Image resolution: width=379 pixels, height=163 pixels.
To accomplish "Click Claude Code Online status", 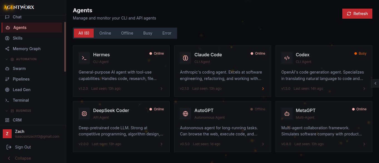I will click(x=258, y=53).
